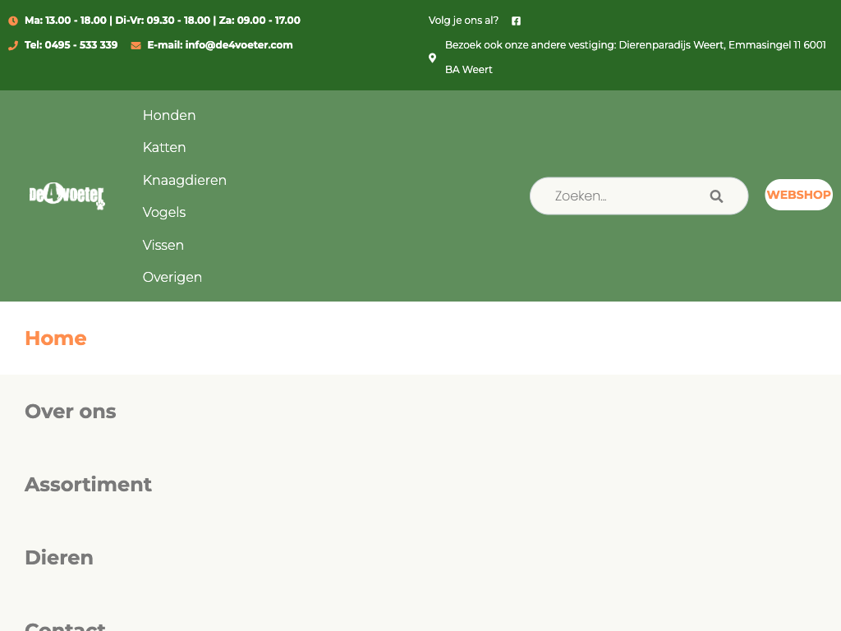Click the clock icon beside opening hours

coord(13,21)
